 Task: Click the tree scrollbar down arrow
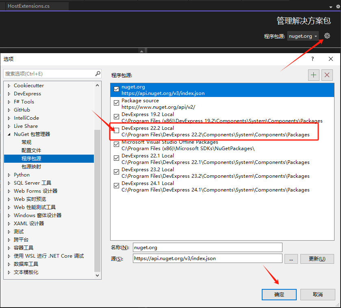click(98, 276)
